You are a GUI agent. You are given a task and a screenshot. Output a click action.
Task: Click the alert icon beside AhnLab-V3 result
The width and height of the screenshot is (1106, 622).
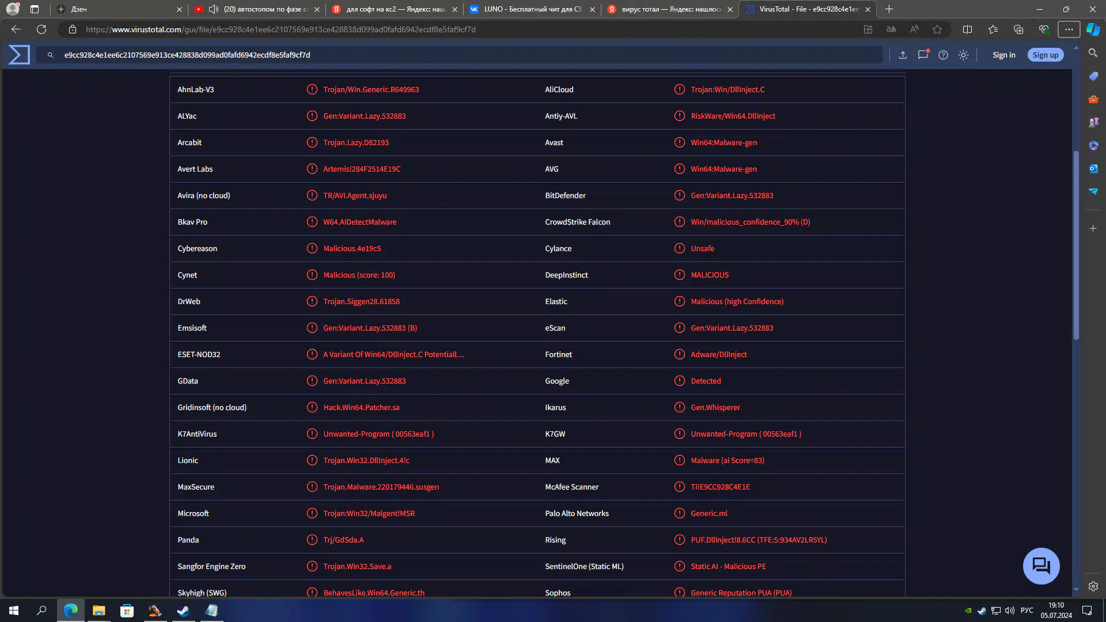(x=312, y=89)
